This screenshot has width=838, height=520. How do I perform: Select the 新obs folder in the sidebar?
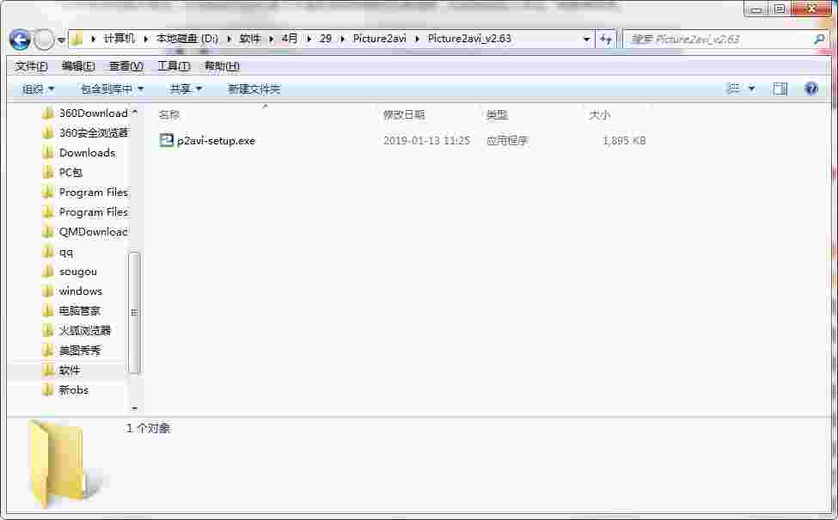click(74, 389)
